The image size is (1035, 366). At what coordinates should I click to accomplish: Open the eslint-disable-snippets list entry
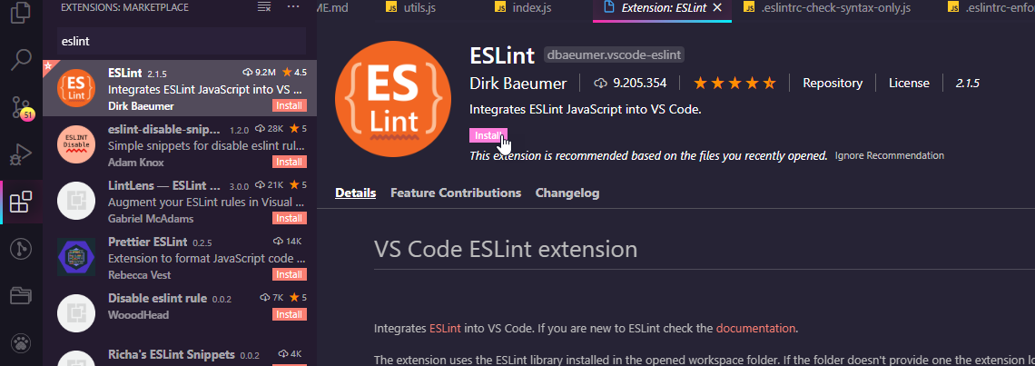click(x=180, y=144)
